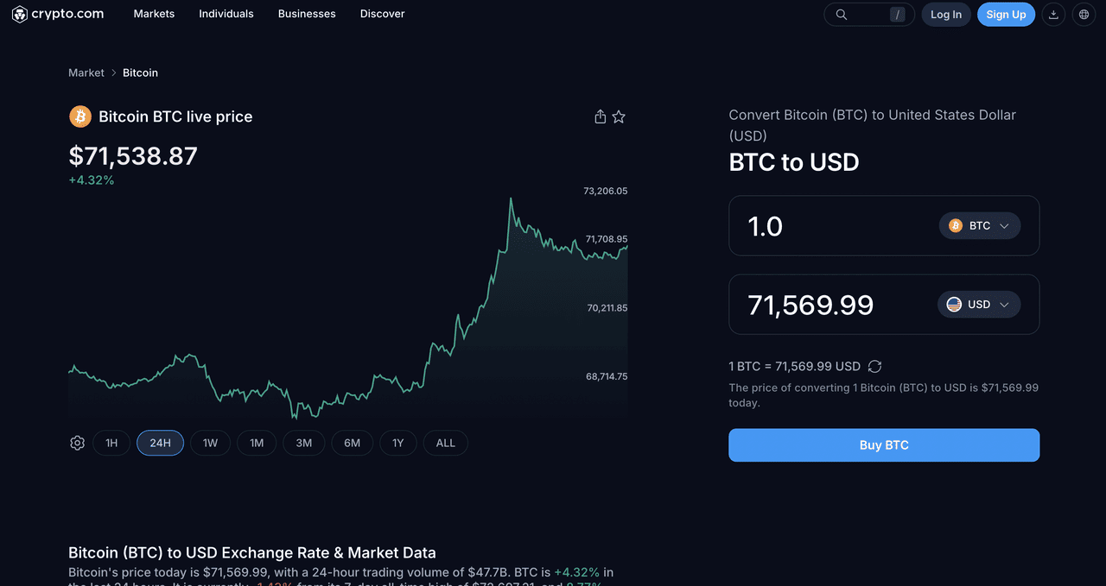Image resolution: width=1106 pixels, height=586 pixels.
Task: Show the ALL time price range
Action: pos(445,443)
